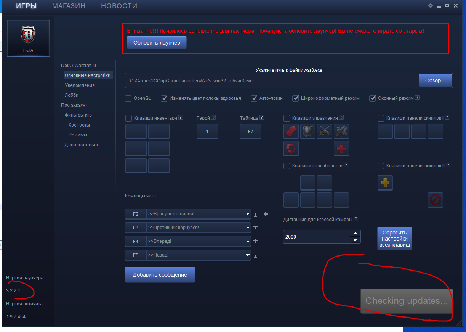This screenshot has height=332, width=466.
Task: Open help icon for Дистанция для игровой камеры
Action: [356, 219]
